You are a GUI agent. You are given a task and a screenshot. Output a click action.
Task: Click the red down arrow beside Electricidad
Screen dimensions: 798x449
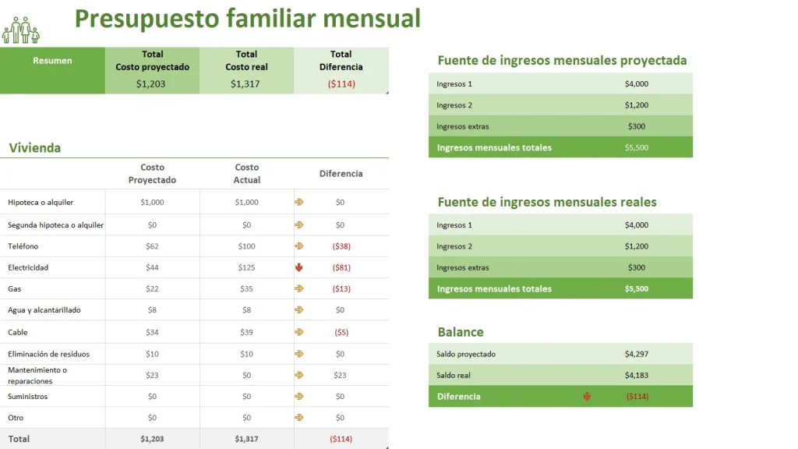click(298, 267)
